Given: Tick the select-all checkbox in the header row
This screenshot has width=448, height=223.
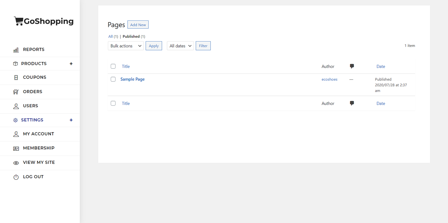Looking at the screenshot, I should pyautogui.click(x=113, y=66).
